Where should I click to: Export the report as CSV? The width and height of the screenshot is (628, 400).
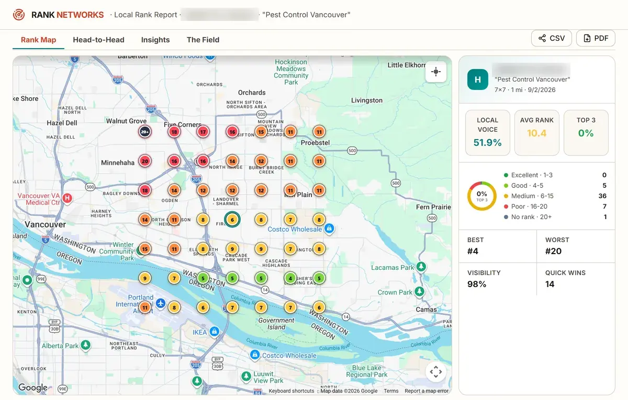tap(552, 38)
